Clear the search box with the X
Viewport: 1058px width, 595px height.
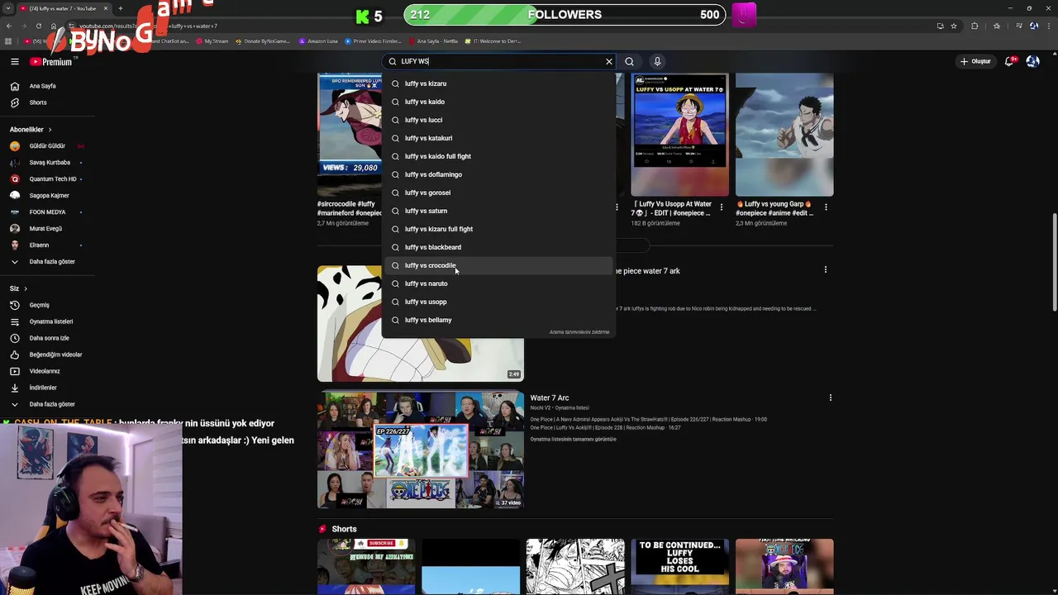tap(609, 61)
